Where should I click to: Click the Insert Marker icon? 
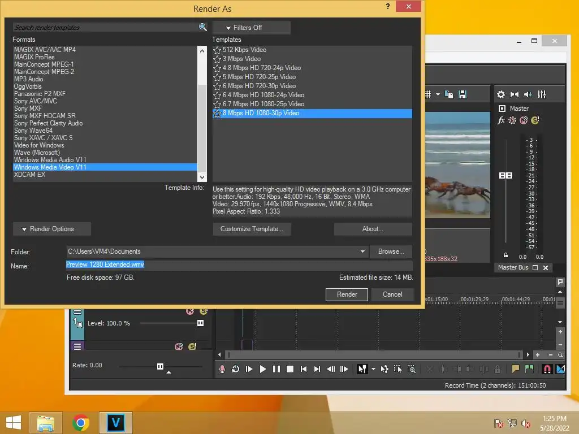pos(516,369)
